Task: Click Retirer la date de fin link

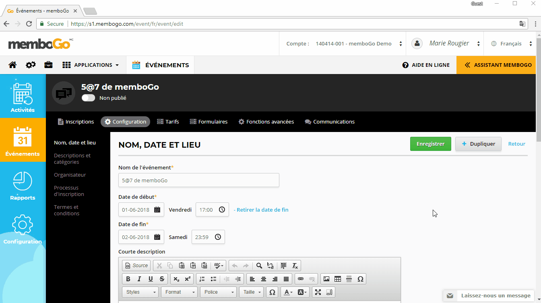Action: (x=261, y=210)
